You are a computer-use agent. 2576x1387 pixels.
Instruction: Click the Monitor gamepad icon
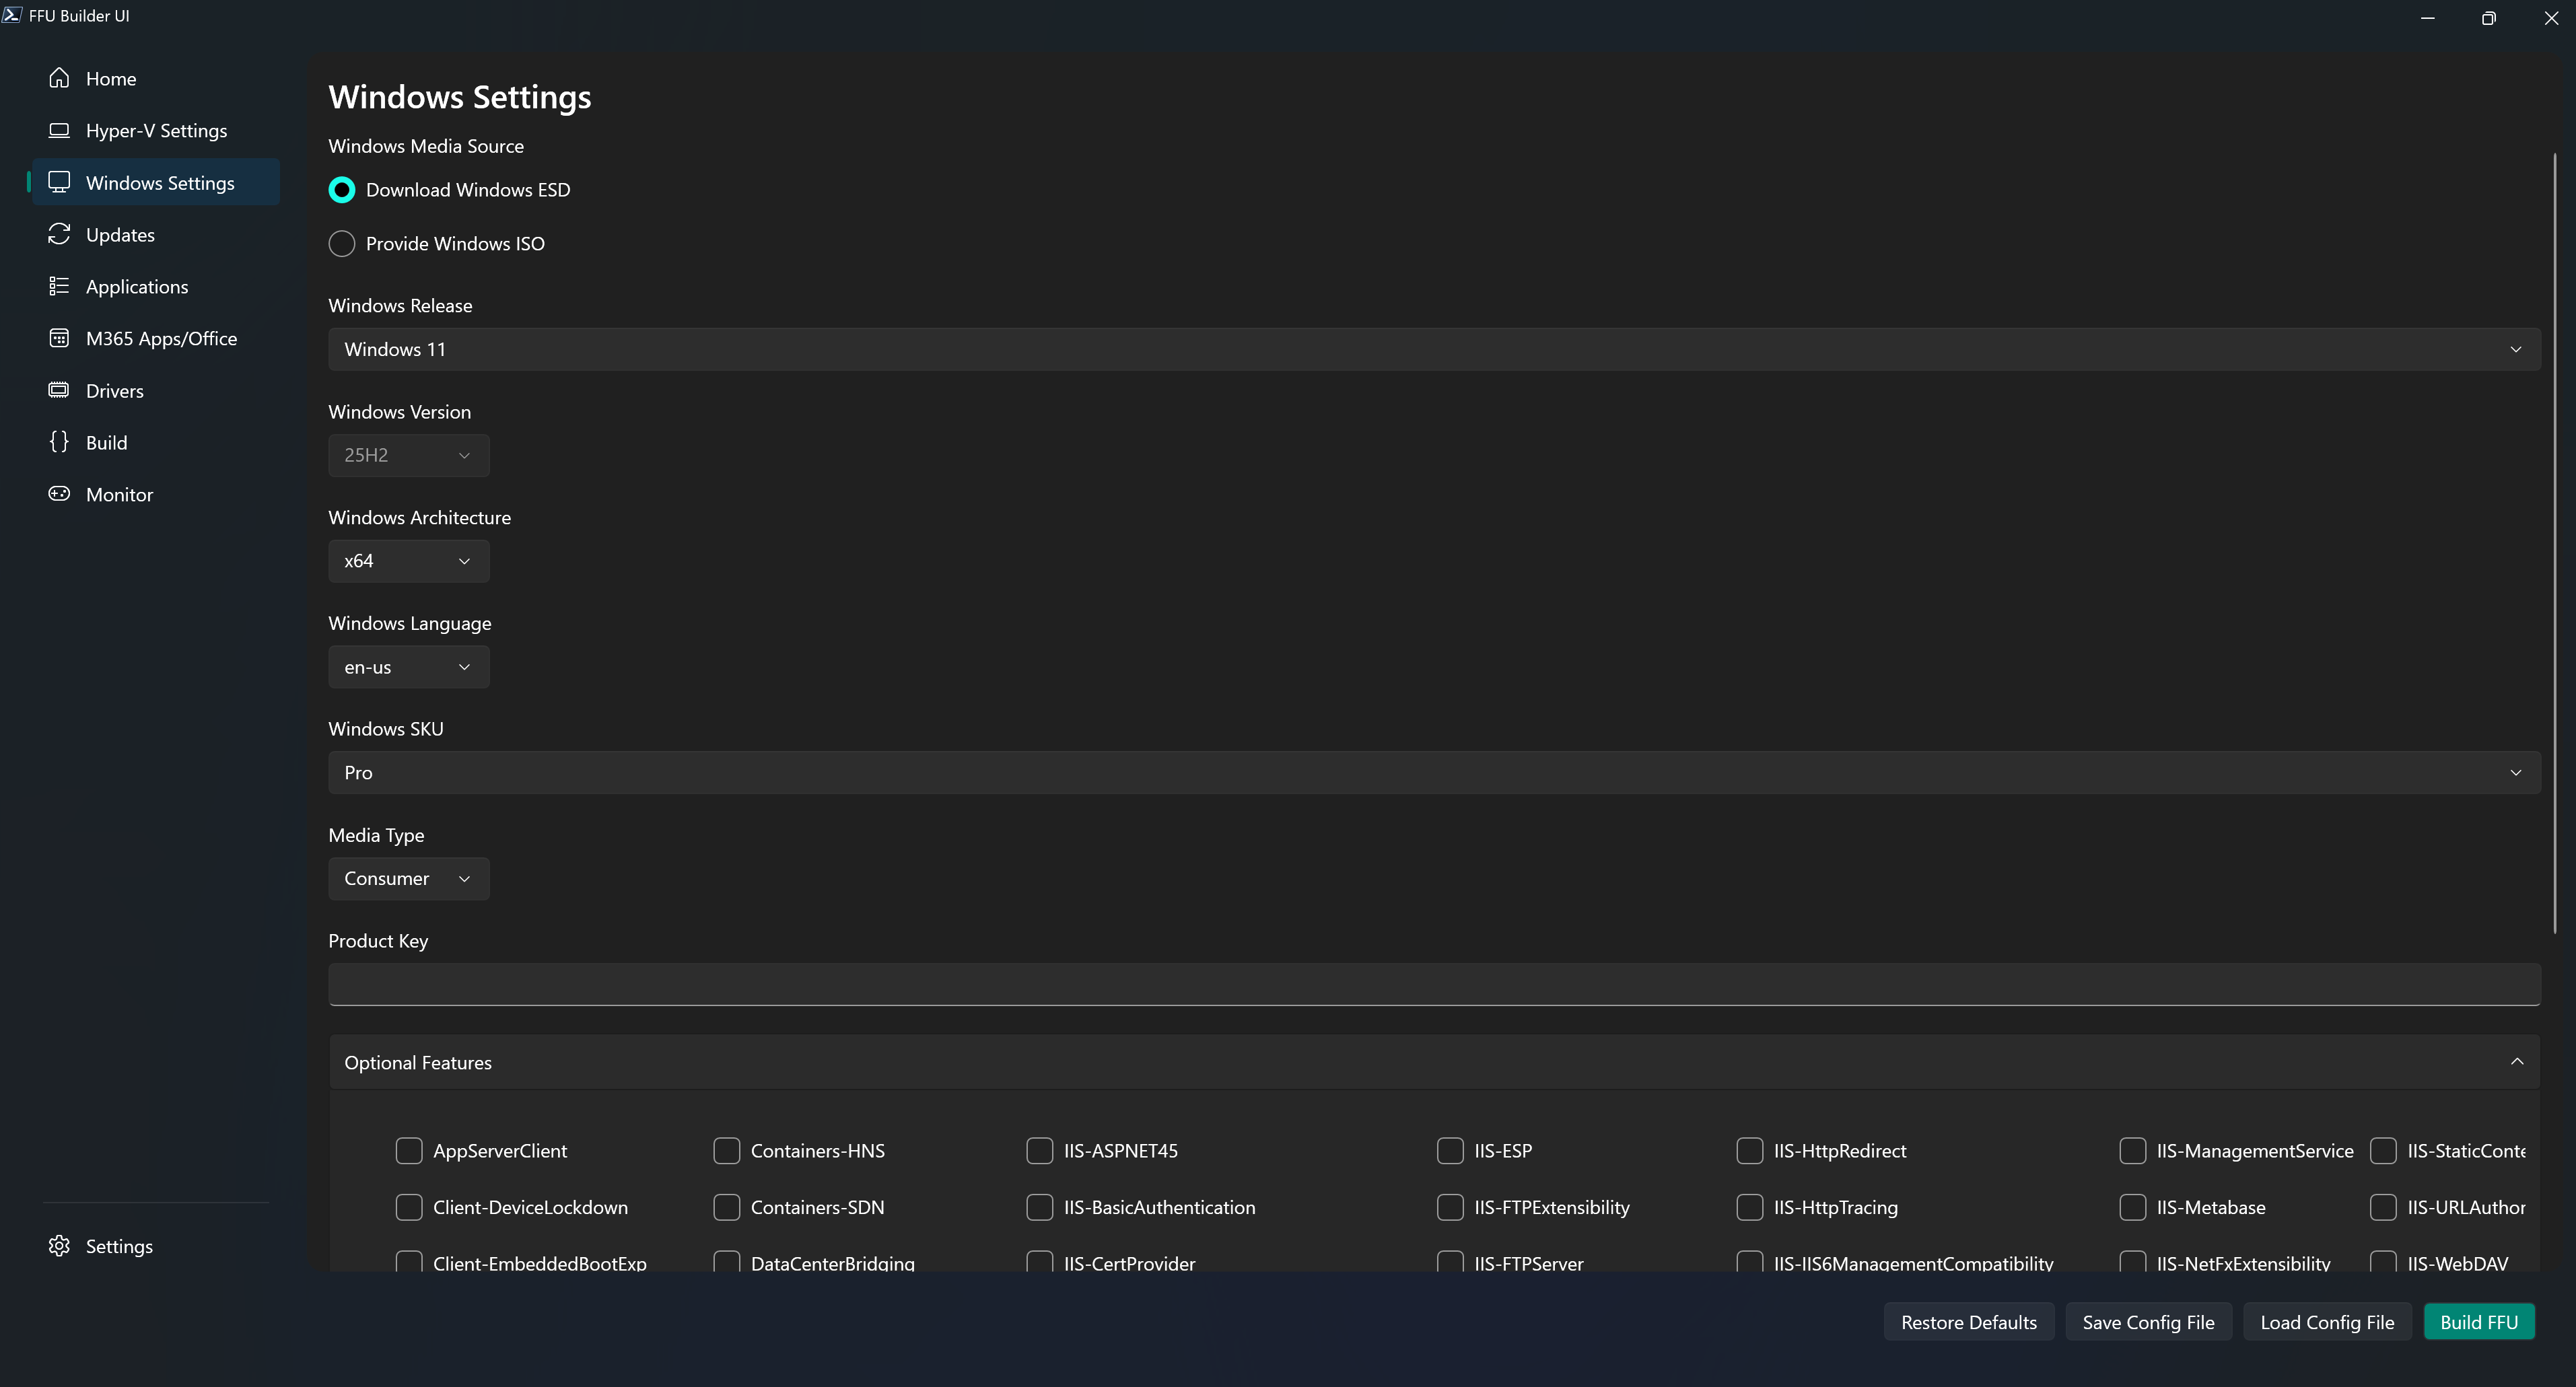click(x=59, y=494)
